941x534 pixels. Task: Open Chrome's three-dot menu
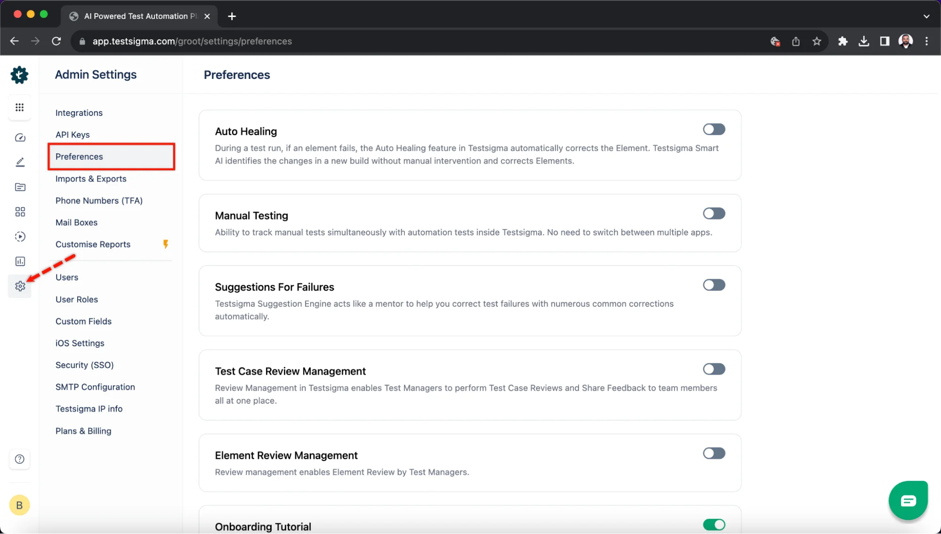926,41
